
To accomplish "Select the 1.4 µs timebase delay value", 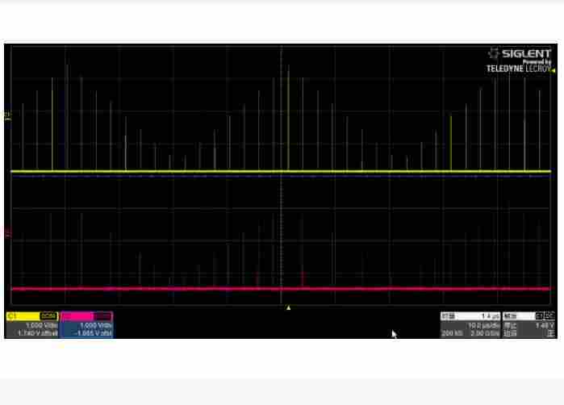I will 489,316.
